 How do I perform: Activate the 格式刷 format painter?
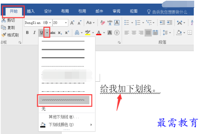pyautogui.click(x=10, y=35)
